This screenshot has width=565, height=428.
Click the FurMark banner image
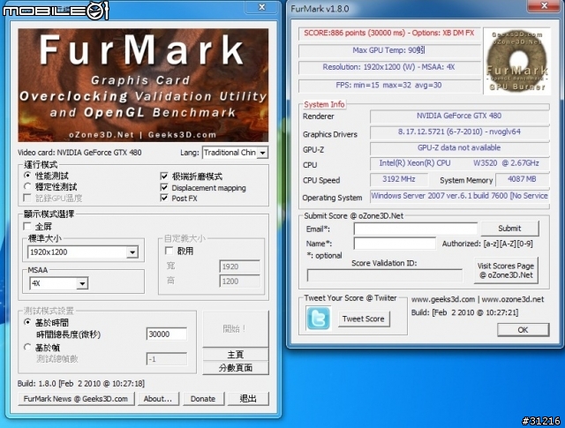143,85
